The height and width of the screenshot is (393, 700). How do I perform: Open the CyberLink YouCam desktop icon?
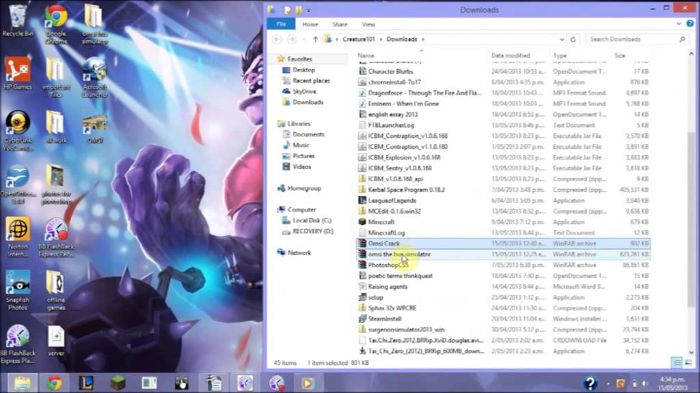click(x=18, y=130)
